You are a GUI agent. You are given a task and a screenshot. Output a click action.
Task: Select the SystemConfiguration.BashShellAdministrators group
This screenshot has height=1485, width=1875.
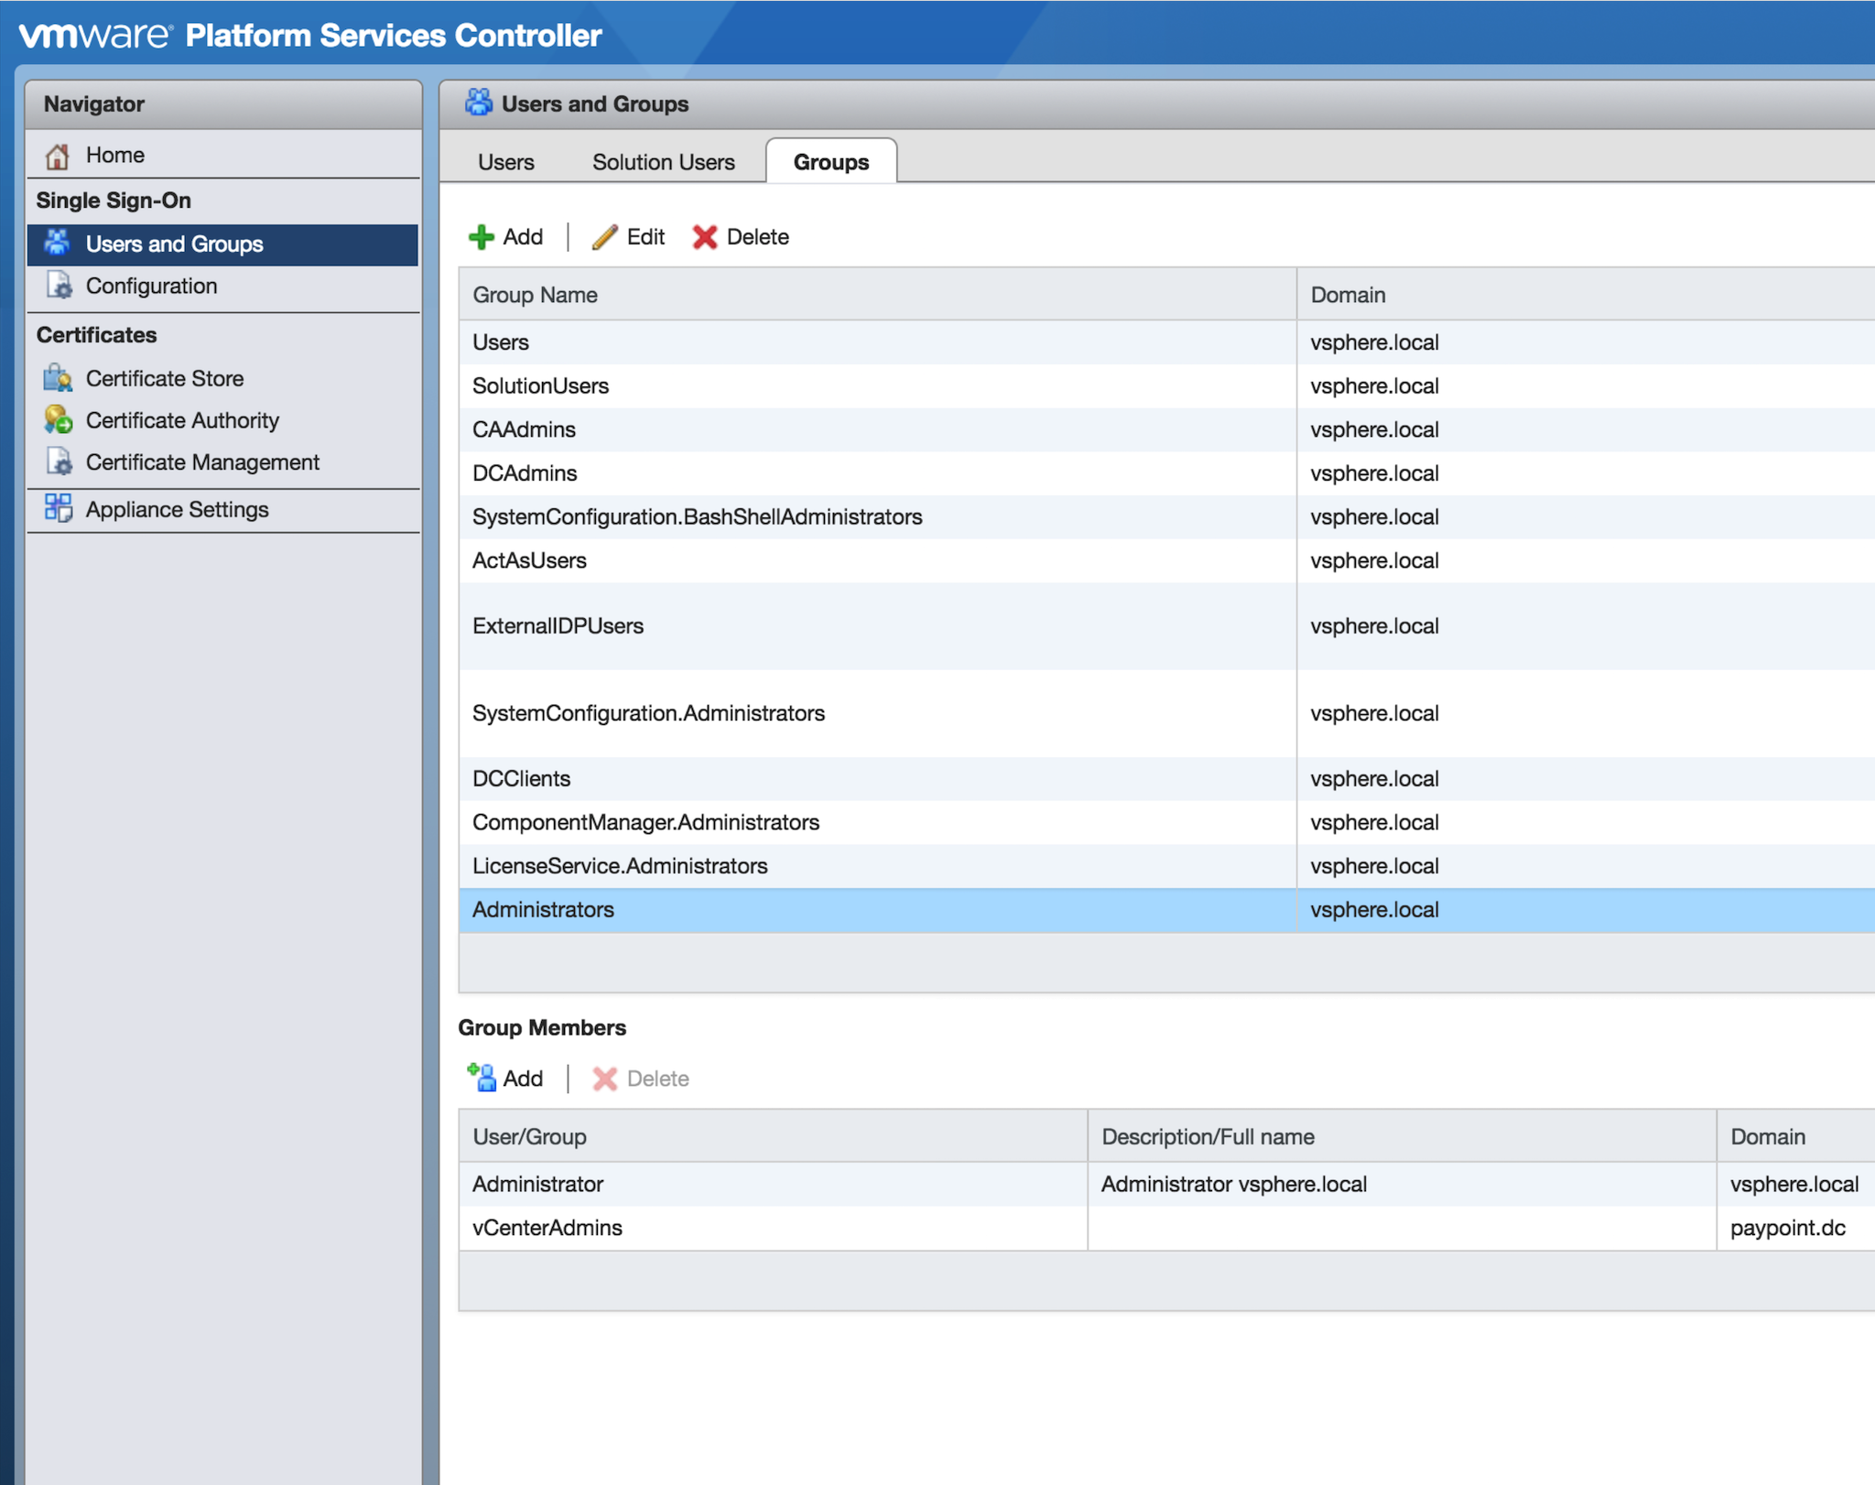[x=697, y=517]
